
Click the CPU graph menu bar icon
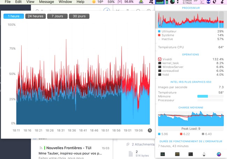click(x=160, y=2)
